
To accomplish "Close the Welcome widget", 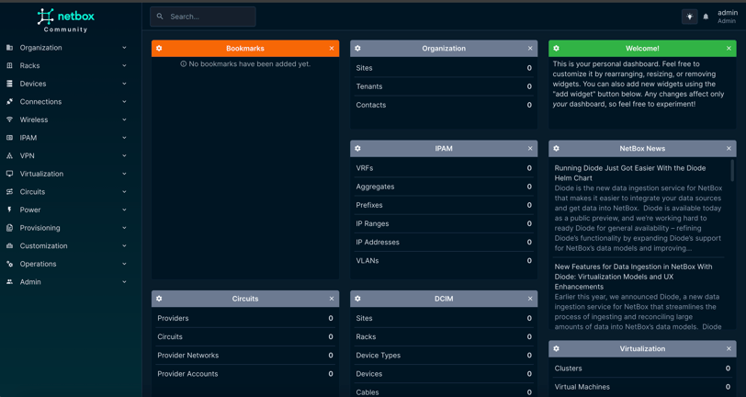I will (729, 48).
